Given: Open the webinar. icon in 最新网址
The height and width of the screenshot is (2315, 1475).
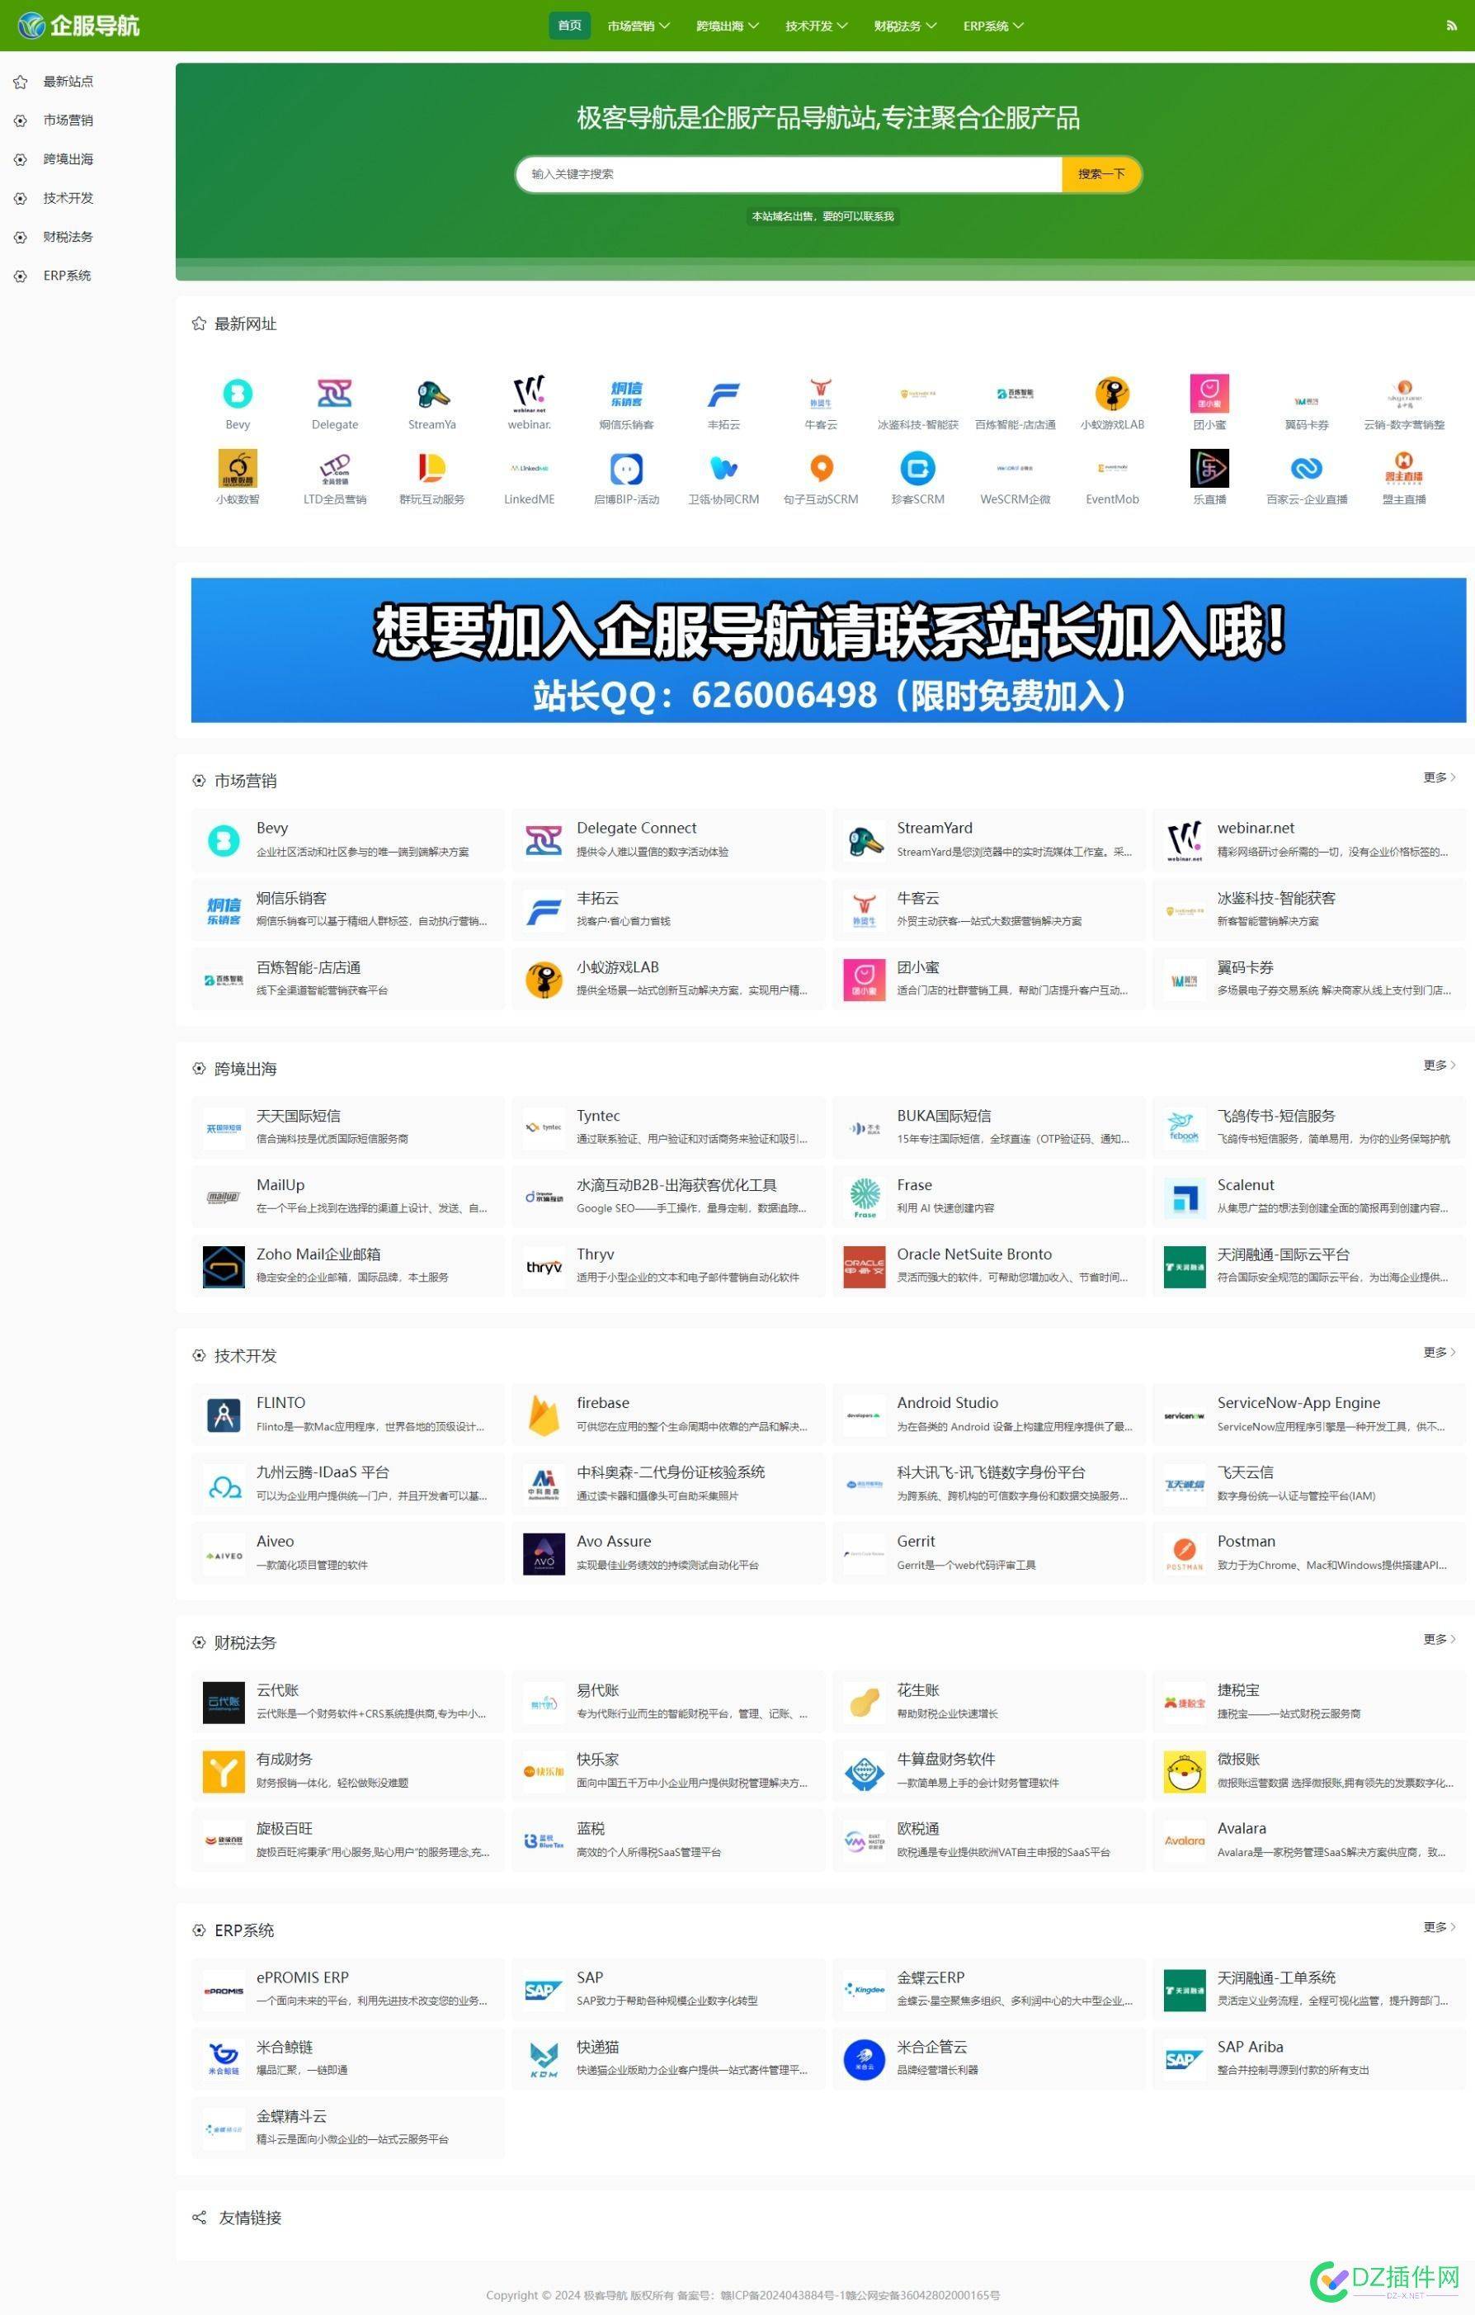Looking at the screenshot, I should pos(530,393).
